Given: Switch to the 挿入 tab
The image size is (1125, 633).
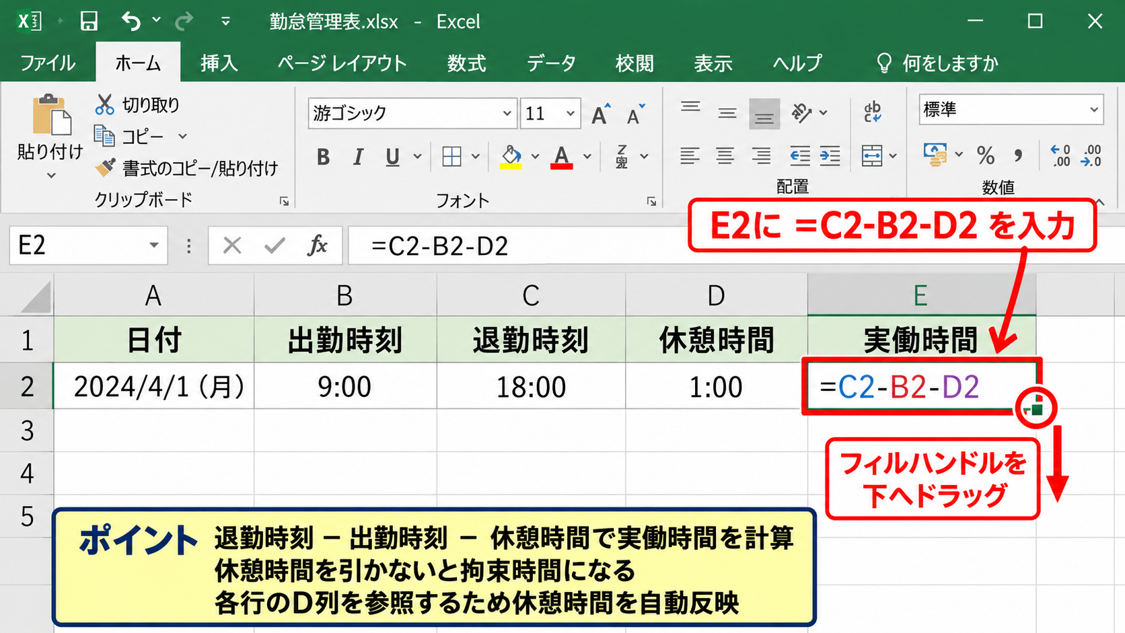Looking at the screenshot, I should click(219, 63).
